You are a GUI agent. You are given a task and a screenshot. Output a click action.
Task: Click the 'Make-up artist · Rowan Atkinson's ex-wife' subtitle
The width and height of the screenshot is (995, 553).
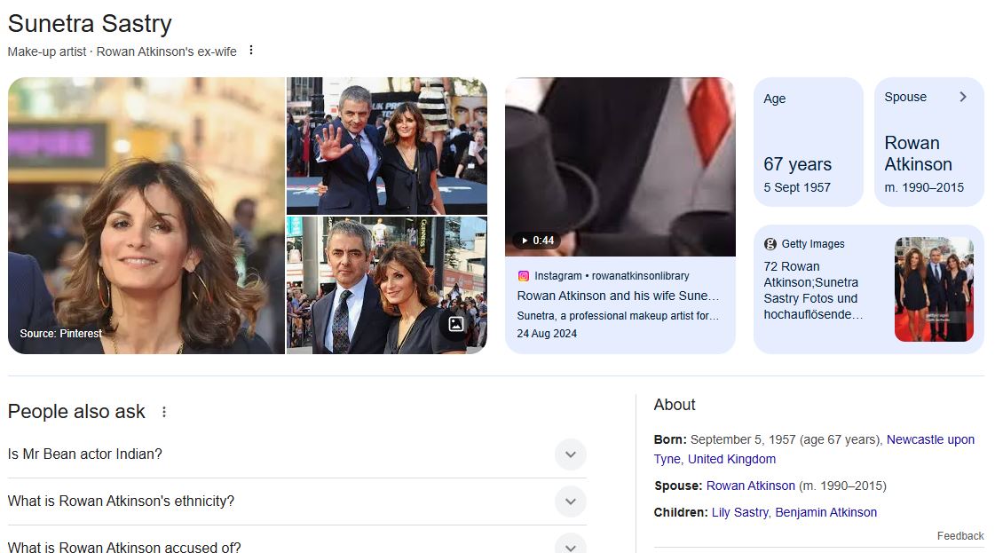click(x=122, y=51)
